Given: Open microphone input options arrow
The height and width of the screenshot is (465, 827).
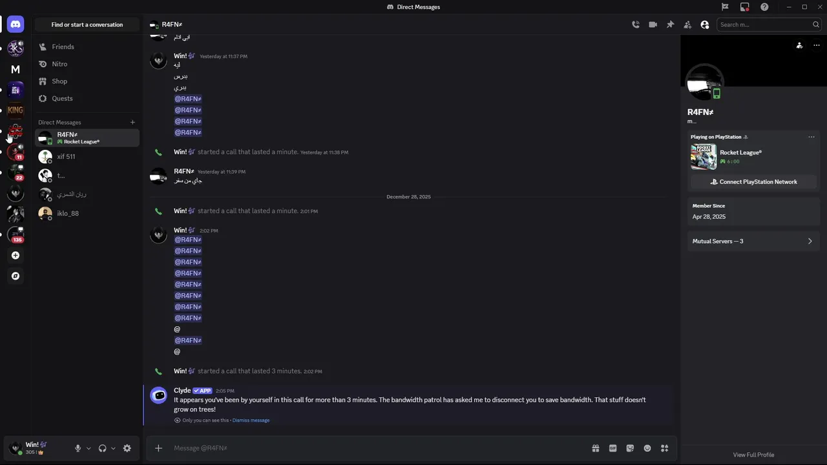Looking at the screenshot, I should pos(89,448).
